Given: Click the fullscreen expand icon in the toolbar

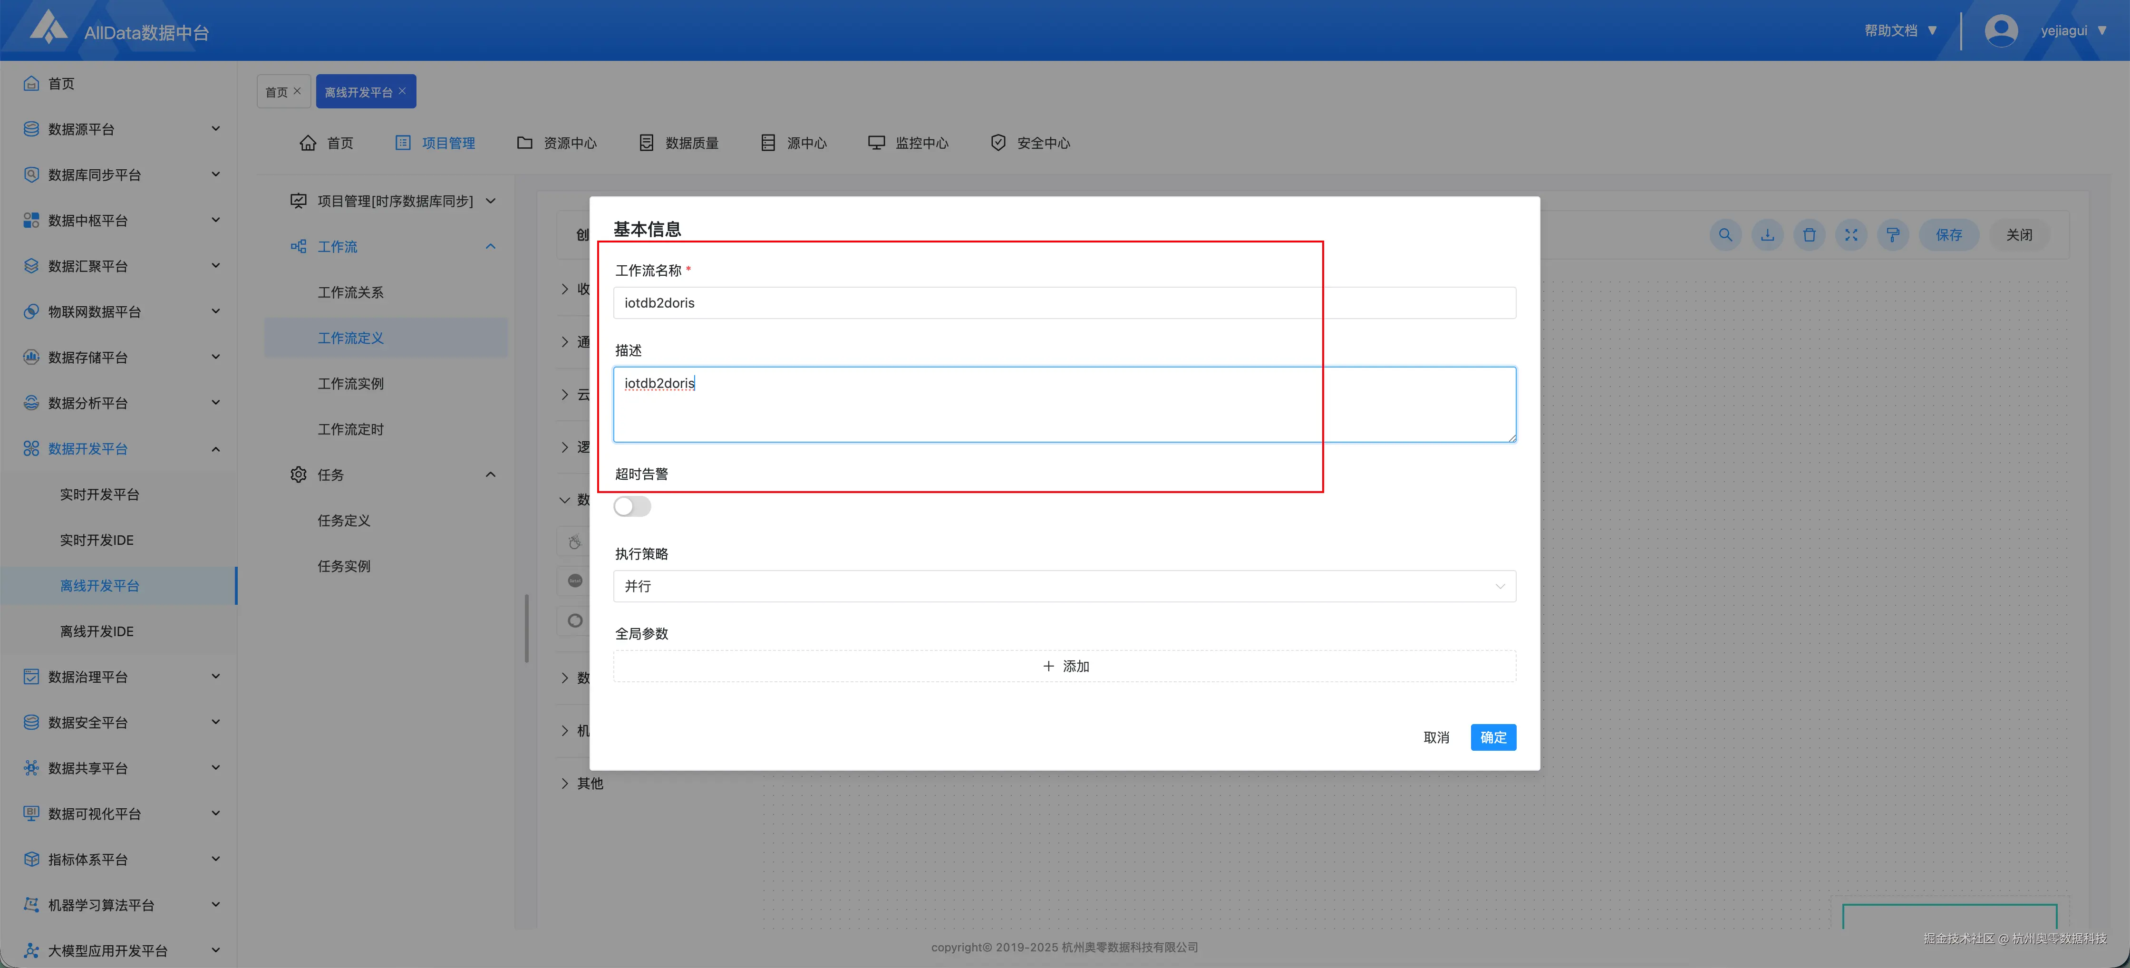Looking at the screenshot, I should pos(1851,235).
